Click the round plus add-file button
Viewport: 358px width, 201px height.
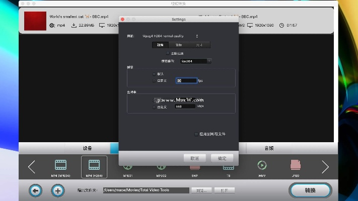[58, 190]
